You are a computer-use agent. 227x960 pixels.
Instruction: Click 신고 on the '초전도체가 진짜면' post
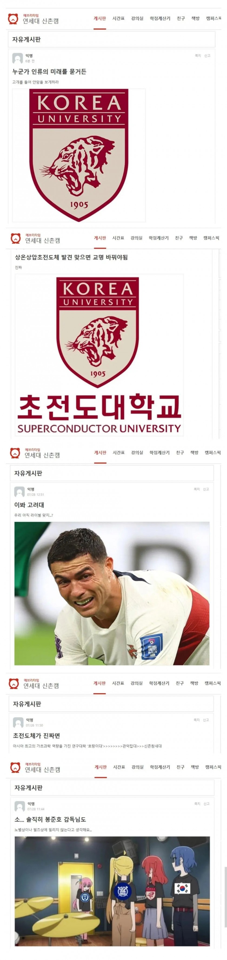(206, 720)
